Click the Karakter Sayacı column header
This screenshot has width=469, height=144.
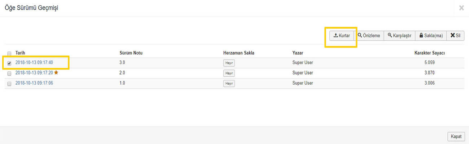[x=429, y=53]
